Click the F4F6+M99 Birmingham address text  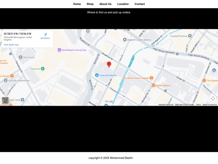pyautogui.click(x=18, y=38)
